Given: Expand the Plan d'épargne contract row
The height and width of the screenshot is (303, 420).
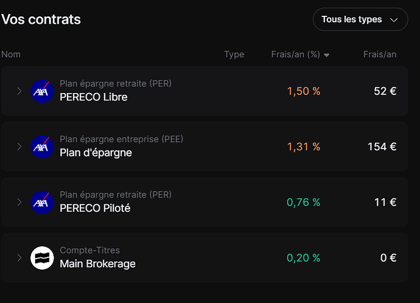Looking at the screenshot, I should click(19, 147).
